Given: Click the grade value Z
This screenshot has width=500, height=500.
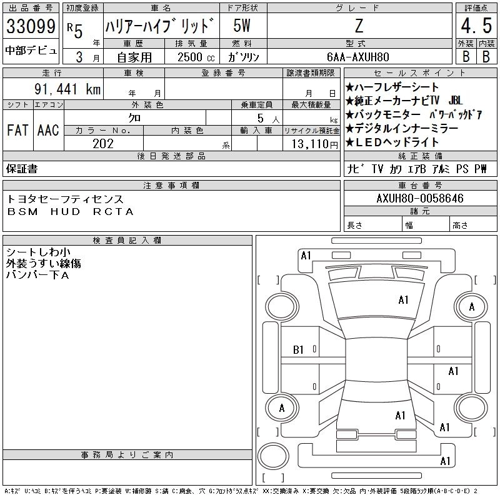Looking at the screenshot, I should pyautogui.click(x=359, y=26).
